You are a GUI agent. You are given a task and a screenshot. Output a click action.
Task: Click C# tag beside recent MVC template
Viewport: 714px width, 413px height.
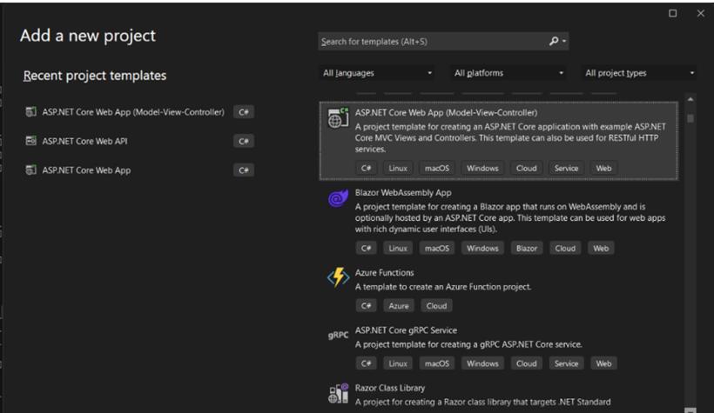click(244, 112)
